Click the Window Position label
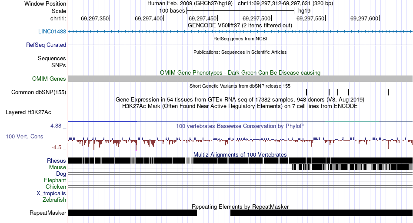413x223 pixels. 45,3
